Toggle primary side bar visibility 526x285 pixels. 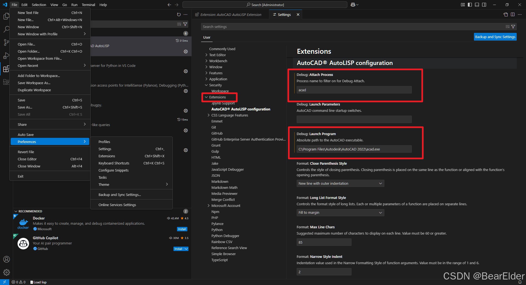click(470, 5)
